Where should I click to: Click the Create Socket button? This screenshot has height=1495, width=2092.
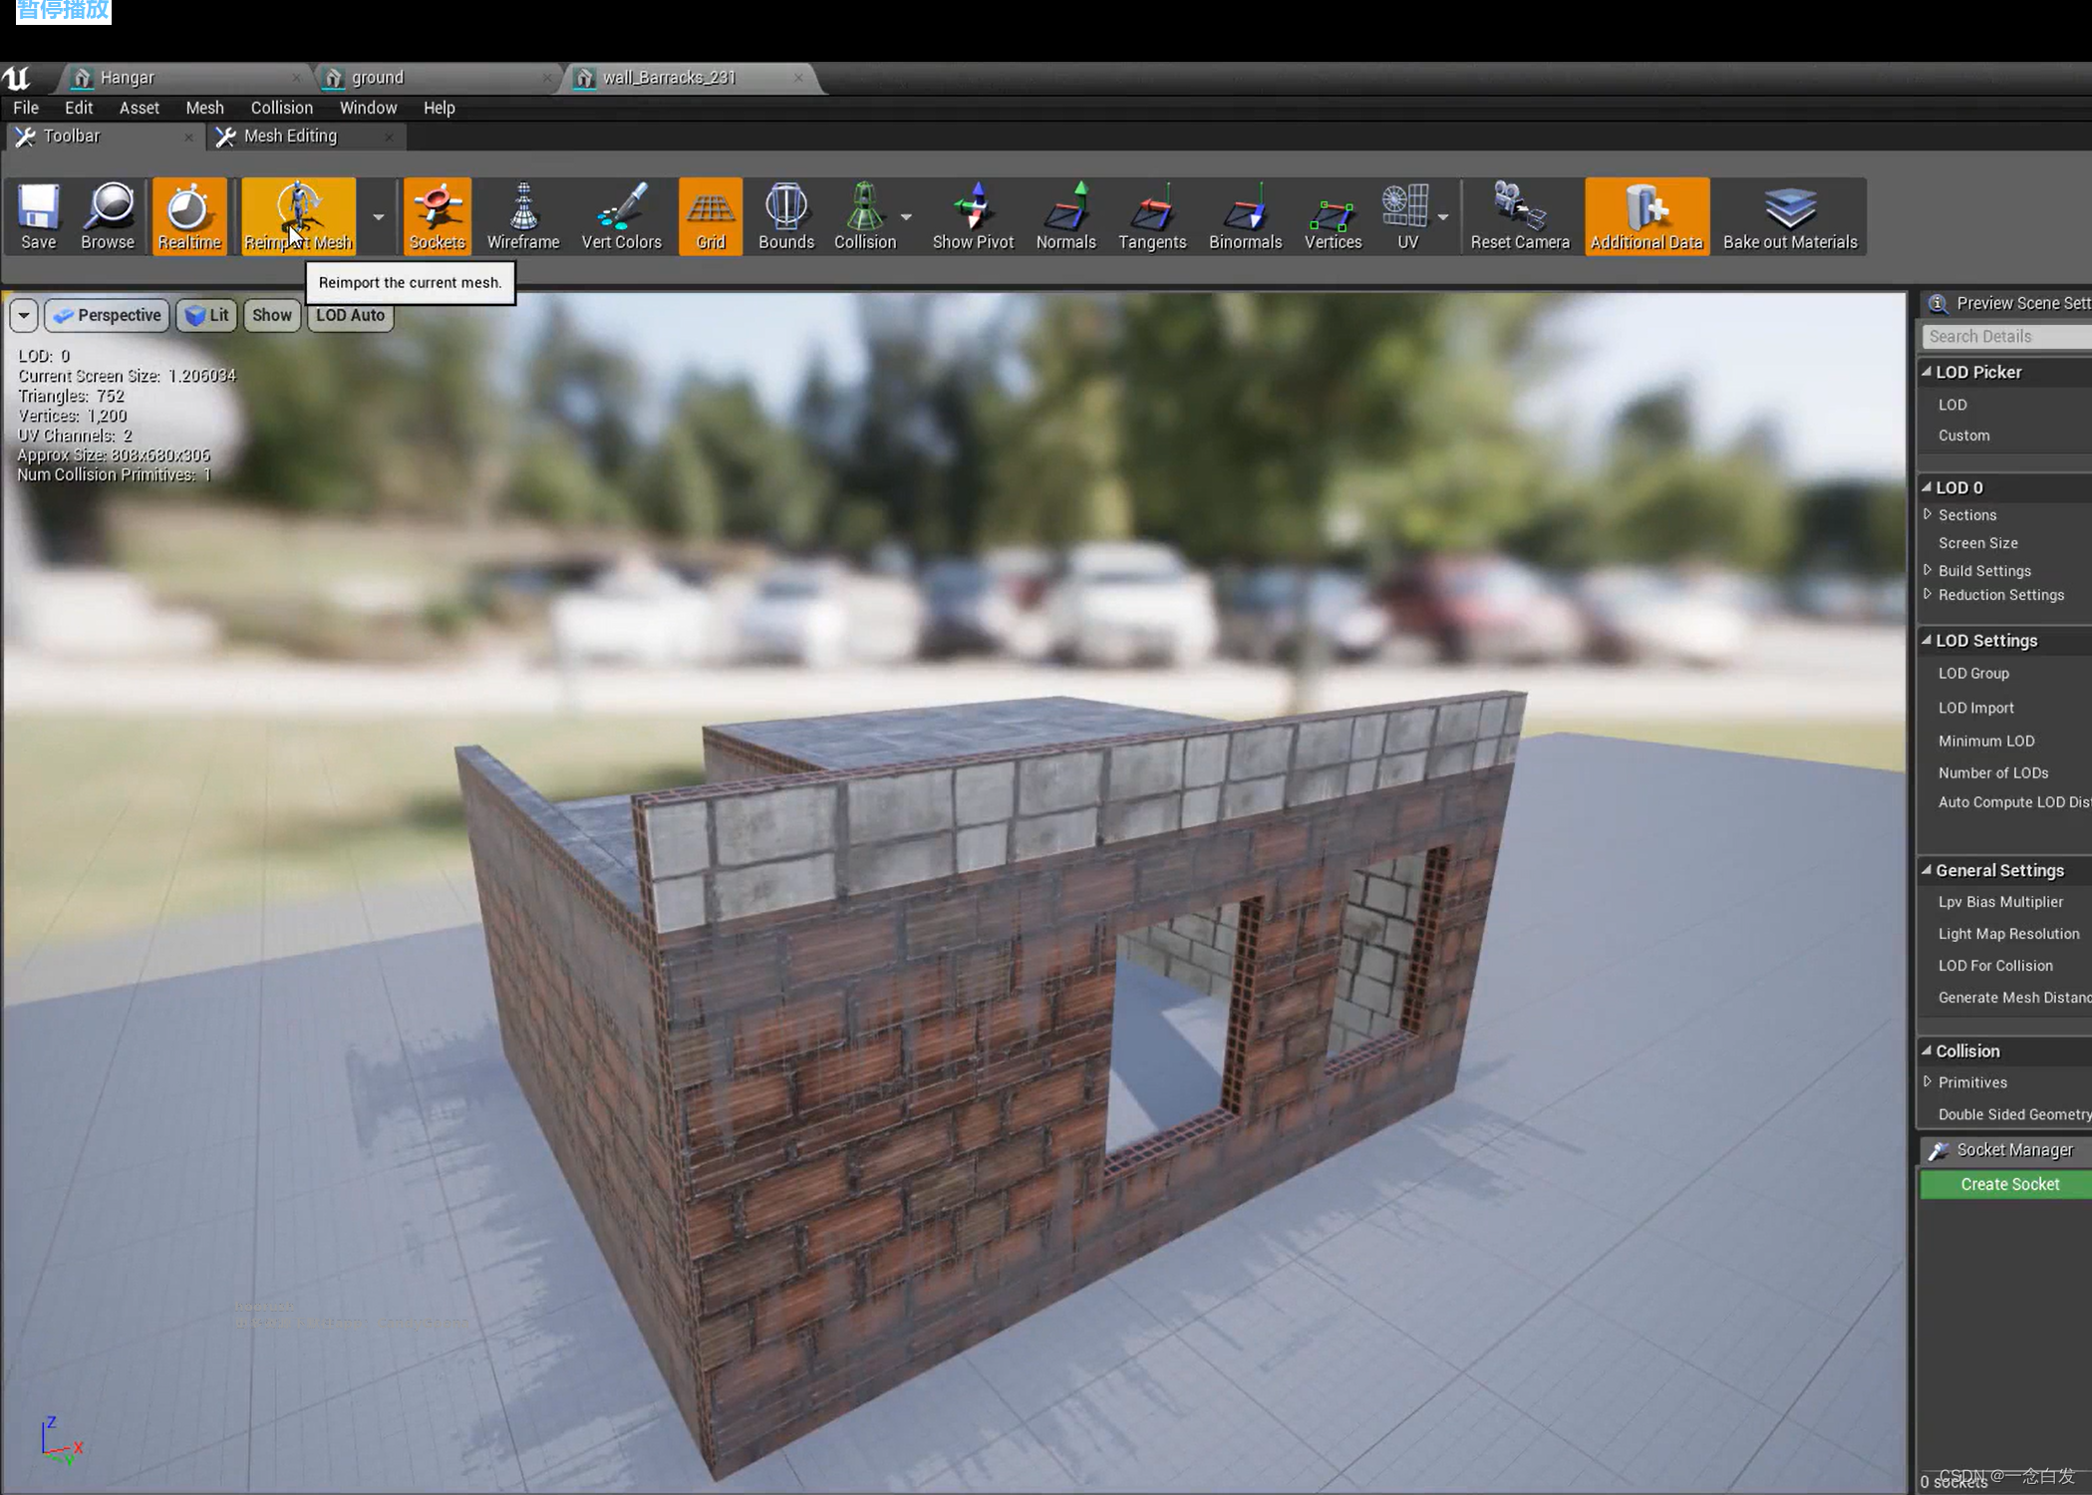coord(2008,1184)
